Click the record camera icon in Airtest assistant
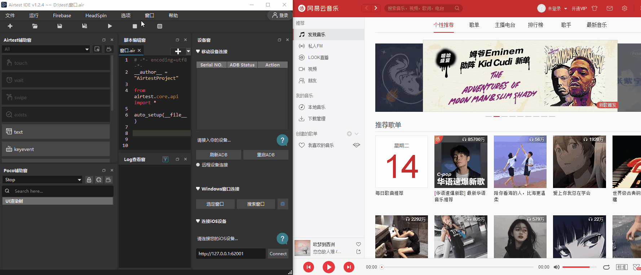 [109, 49]
